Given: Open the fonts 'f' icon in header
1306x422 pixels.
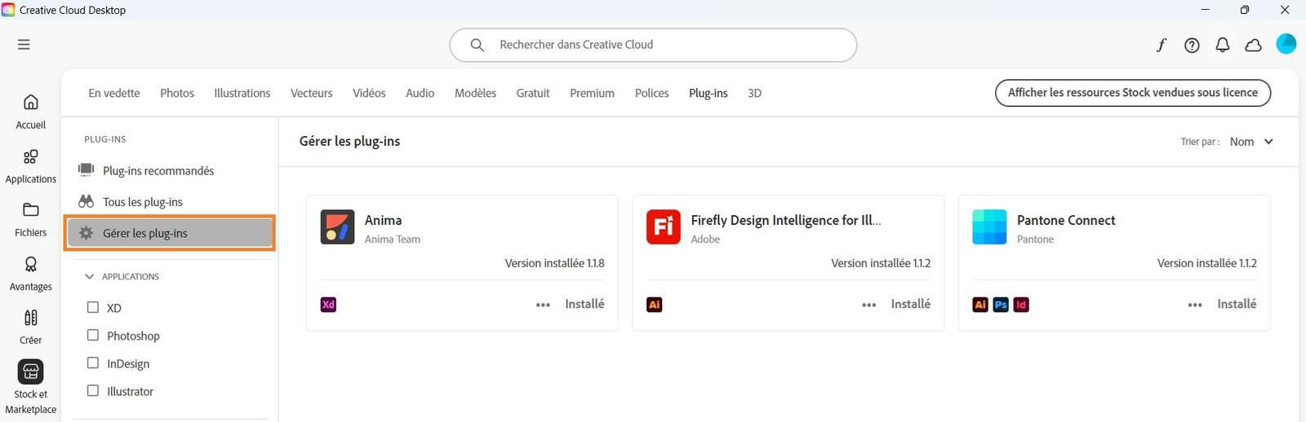Looking at the screenshot, I should point(1161,45).
